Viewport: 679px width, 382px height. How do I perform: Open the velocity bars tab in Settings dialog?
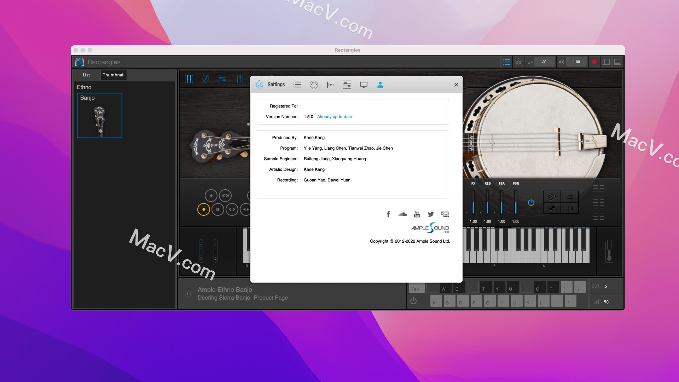[330, 85]
